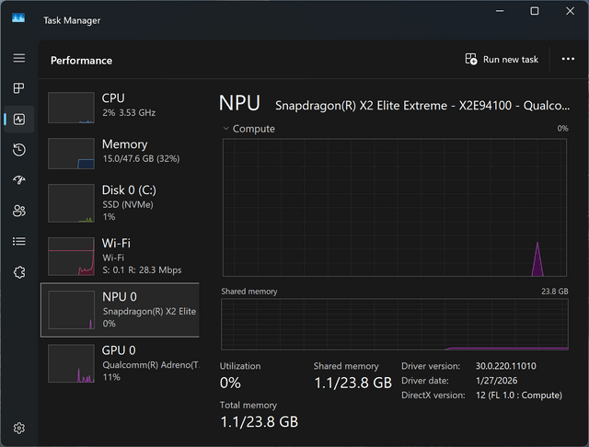
Task: Open the Details page list icon
Action: point(19,241)
